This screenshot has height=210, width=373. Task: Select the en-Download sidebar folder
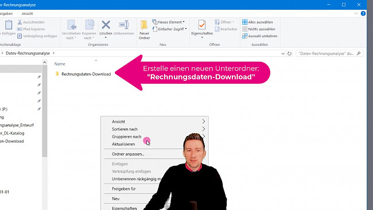coord(12,141)
